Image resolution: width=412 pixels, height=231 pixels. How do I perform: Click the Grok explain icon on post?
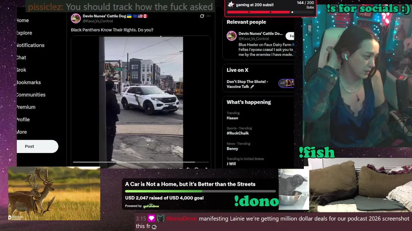coord(202,16)
